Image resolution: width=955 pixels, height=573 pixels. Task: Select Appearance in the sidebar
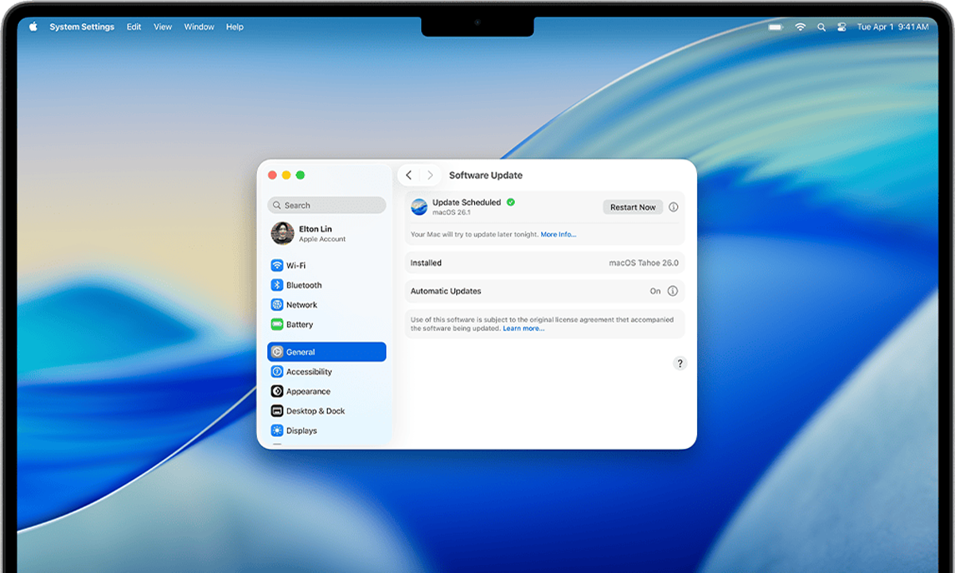click(x=307, y=392)
